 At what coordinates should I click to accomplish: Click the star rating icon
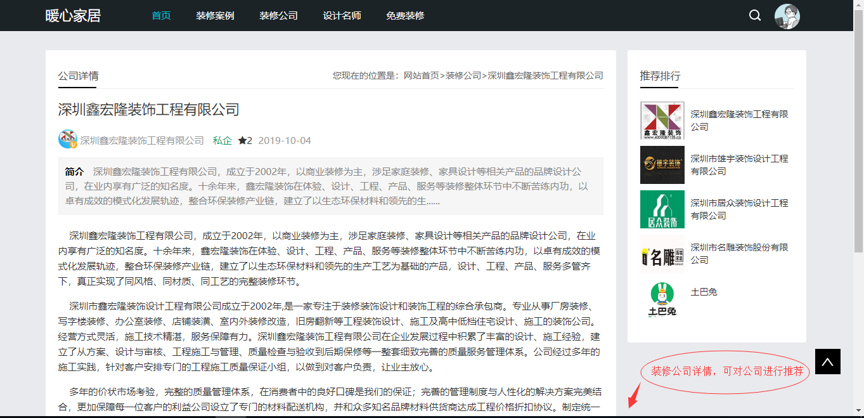(242, 140)
